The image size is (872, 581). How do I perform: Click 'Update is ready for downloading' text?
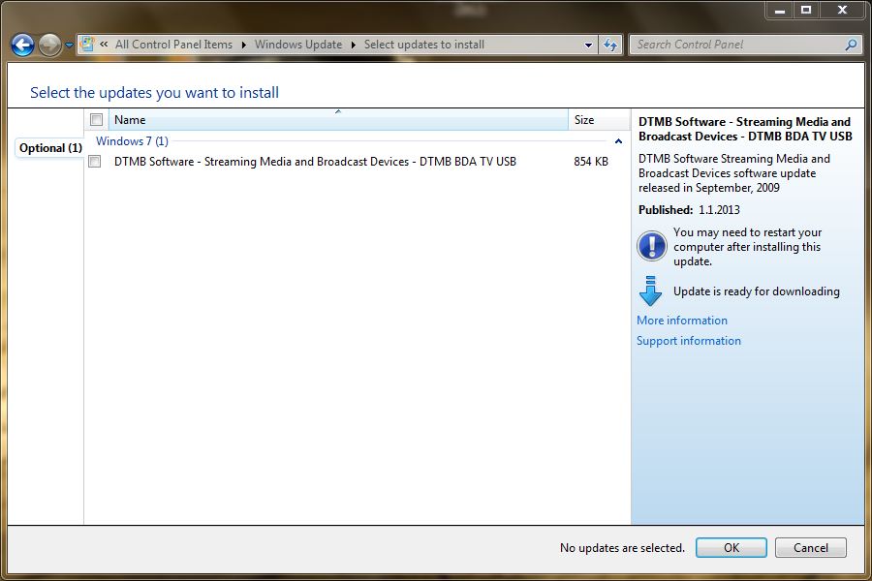tap(757, 291)
